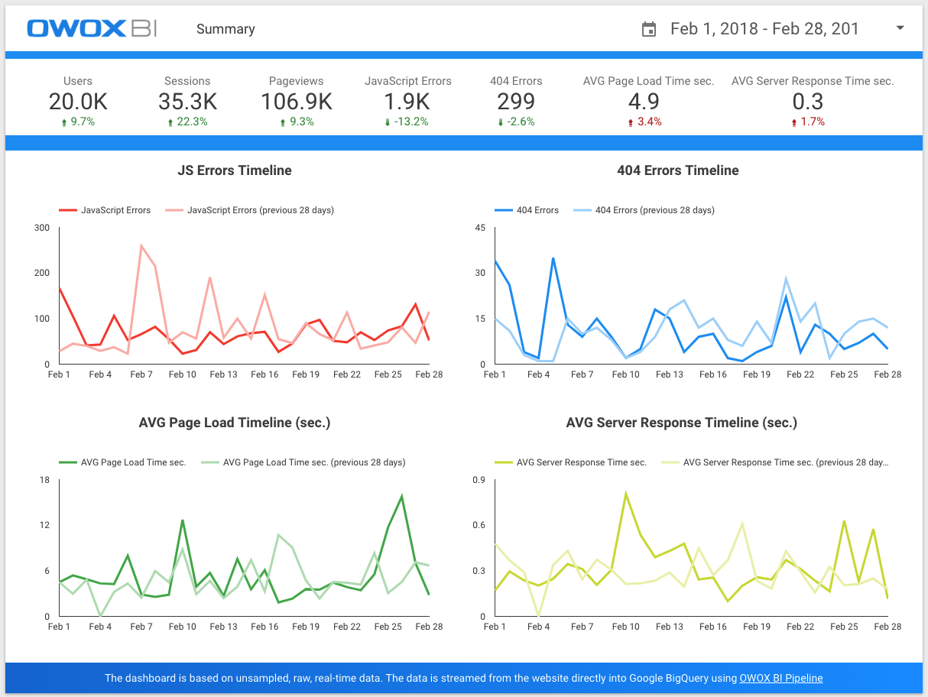Screen dimensions: 928x697
Task: Toggle the 404 Errors legend entry
Action: [x=527, y=210]
